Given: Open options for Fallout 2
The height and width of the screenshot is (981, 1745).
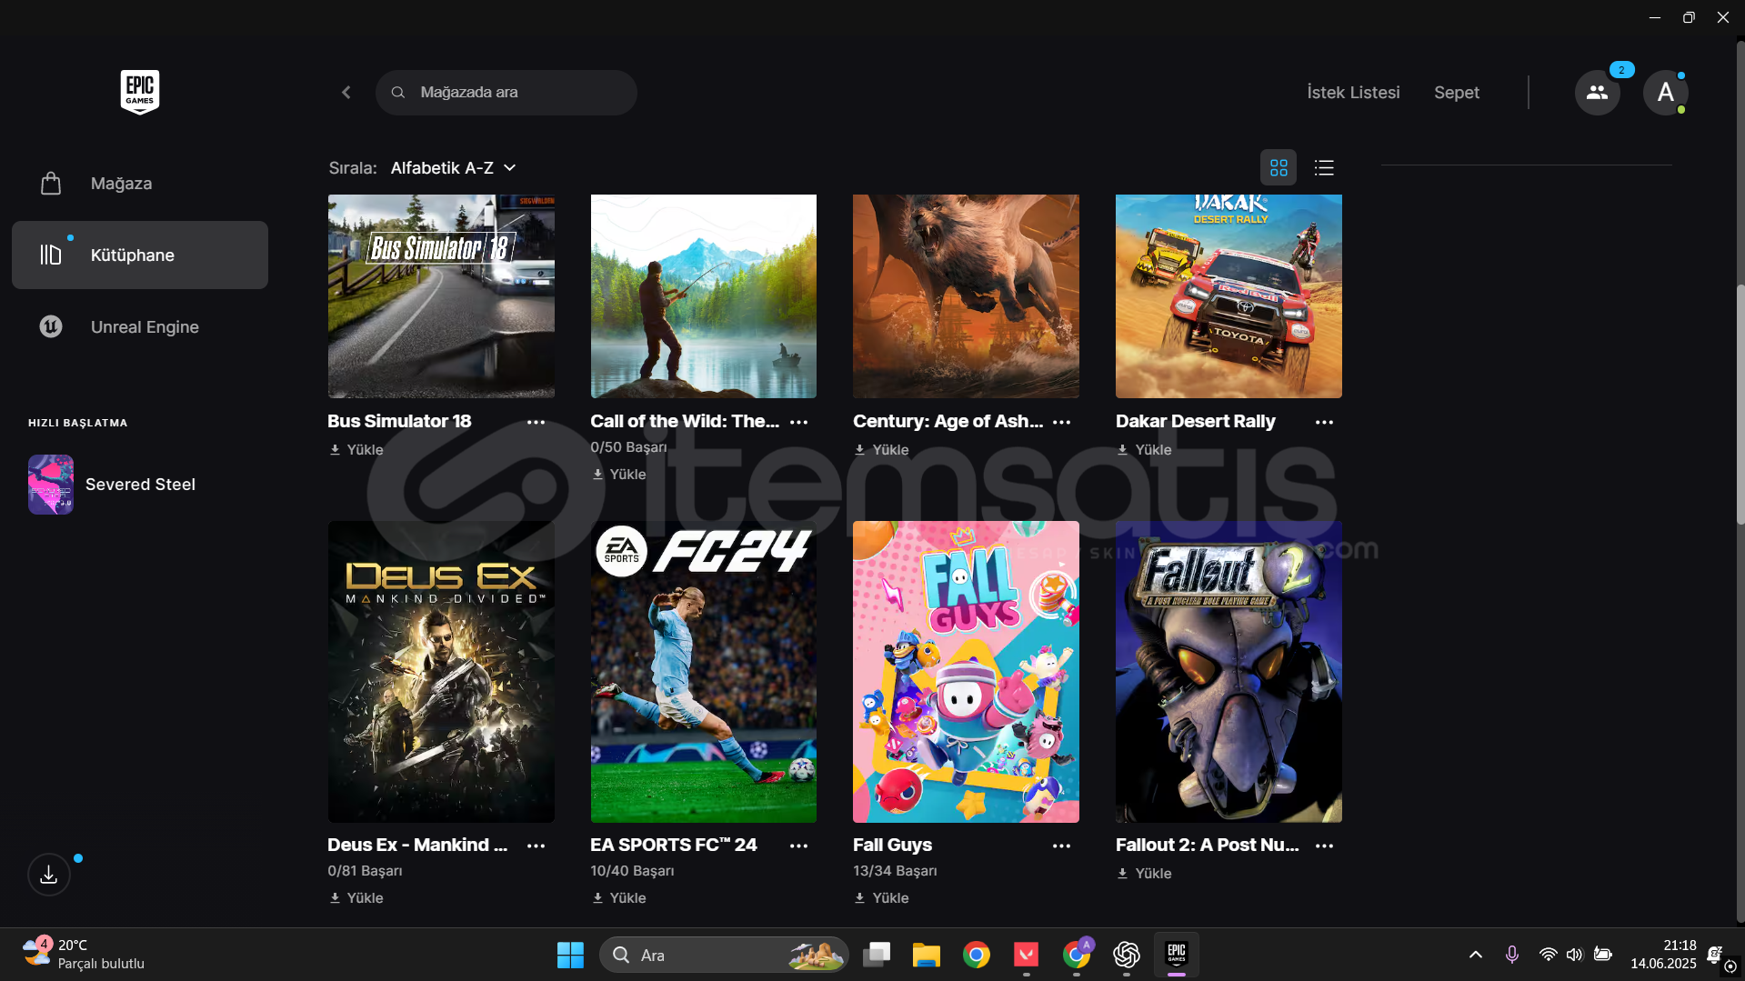Looking at the screenshot, I should (x=1325, y=846).
